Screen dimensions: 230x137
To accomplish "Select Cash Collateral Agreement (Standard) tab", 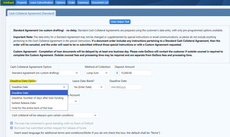I will [31, 13].
